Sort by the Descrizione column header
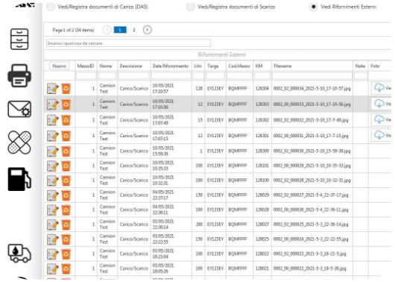Viewport: 395px width, 282px height. 130,66
